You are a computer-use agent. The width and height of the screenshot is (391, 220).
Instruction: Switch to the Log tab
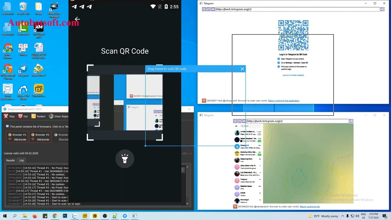pos(21,160)
